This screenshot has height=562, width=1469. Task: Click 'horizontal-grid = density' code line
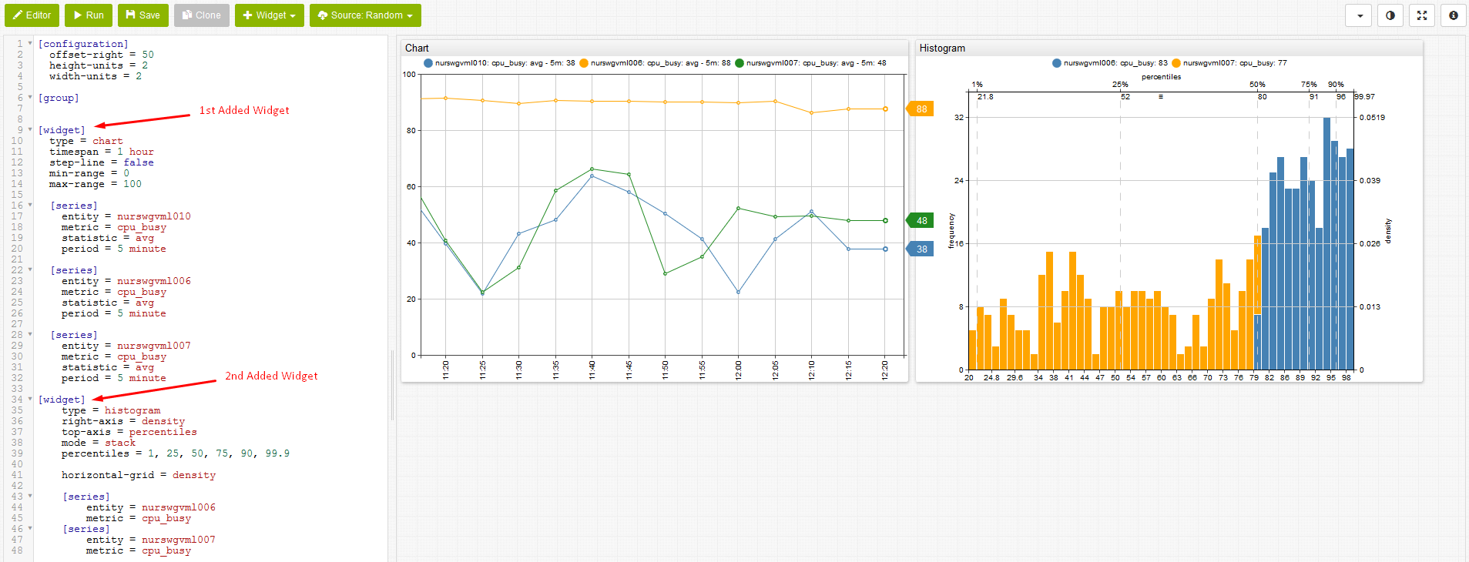139,475
